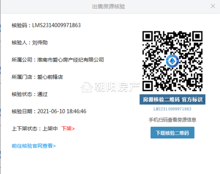This screenshot has height=174, width=220.
Task: Click company name 淮南市爱心房产经纪有限公司
Action: 71,60
